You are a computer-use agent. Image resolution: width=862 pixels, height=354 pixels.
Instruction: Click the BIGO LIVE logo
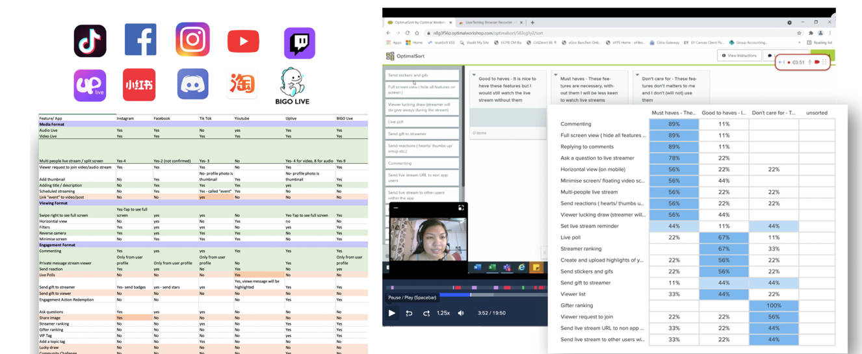(293, 86)
